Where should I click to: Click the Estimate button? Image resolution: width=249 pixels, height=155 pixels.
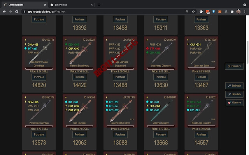(234, 86)
